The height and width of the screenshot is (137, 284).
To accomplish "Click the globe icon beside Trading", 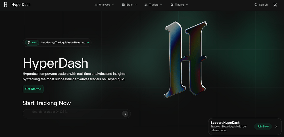I will coord(172,5).
